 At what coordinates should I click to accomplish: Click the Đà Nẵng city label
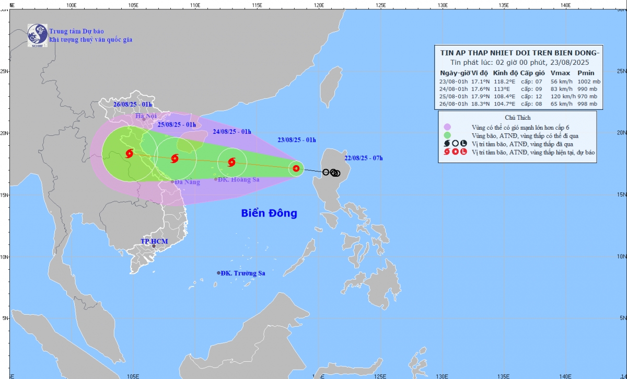pos(187,182)
